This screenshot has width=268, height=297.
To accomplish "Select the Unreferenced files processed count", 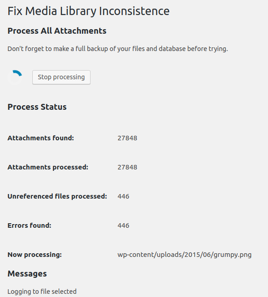I will point(123,196).
